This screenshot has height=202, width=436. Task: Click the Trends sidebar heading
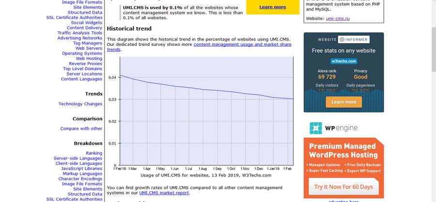[x=93, y=94]
